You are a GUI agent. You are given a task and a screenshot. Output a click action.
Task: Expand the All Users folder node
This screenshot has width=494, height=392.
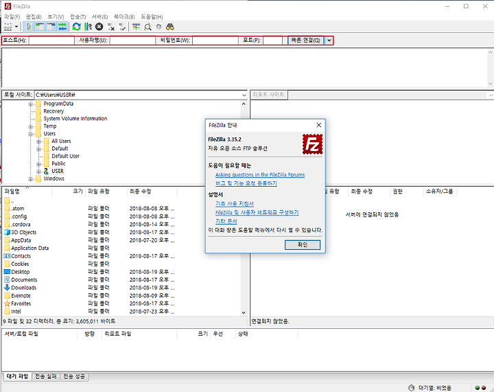pyautogui.click(x=38, y=141)
